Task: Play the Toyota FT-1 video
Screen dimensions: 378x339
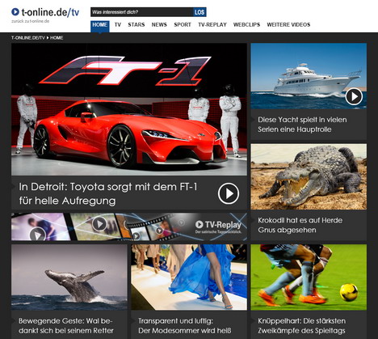Action: point(229,193)
